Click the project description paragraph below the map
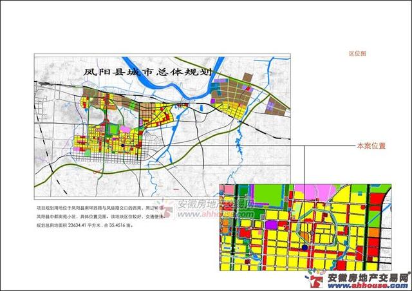The width and height of the screenshot is (412, 291). (103, 217)
